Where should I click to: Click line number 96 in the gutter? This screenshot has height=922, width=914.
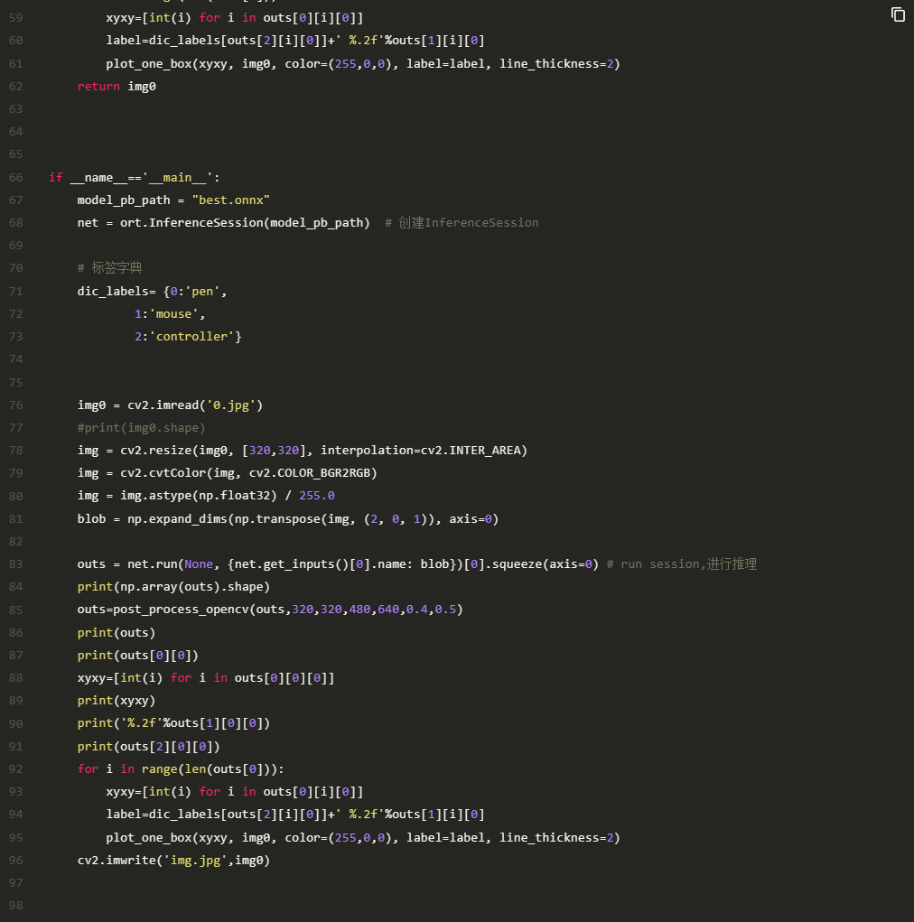[16, 861]
